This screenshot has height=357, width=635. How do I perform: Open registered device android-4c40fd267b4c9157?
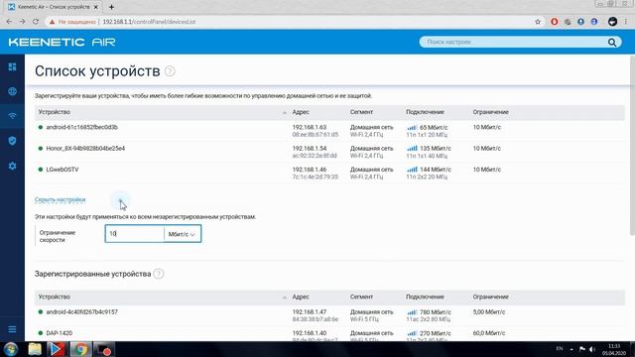(81, 312)
